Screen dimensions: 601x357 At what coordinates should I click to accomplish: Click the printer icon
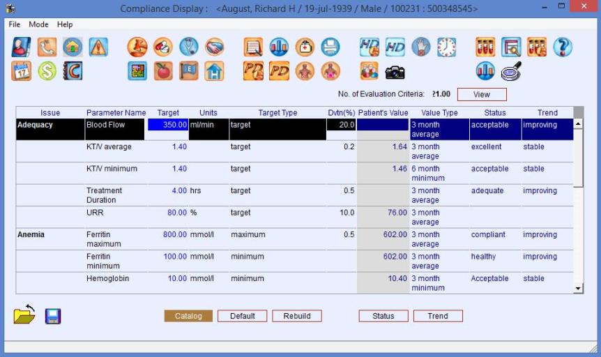330,47
